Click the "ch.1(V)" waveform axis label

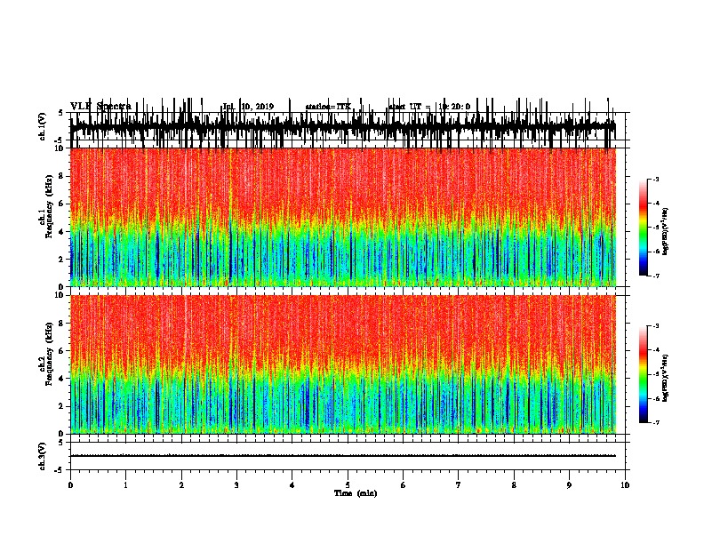coord(43,127)
